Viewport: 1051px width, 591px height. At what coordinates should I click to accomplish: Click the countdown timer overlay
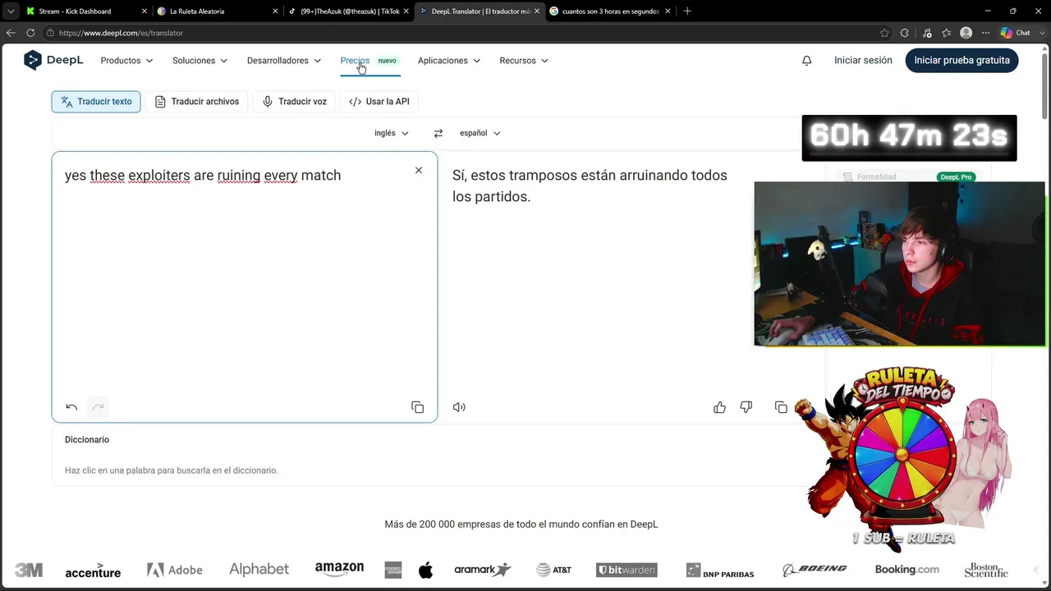[909, 137]
